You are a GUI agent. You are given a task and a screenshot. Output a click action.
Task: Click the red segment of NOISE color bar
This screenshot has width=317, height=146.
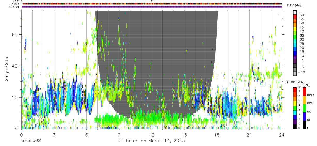[x=304, y=92]
